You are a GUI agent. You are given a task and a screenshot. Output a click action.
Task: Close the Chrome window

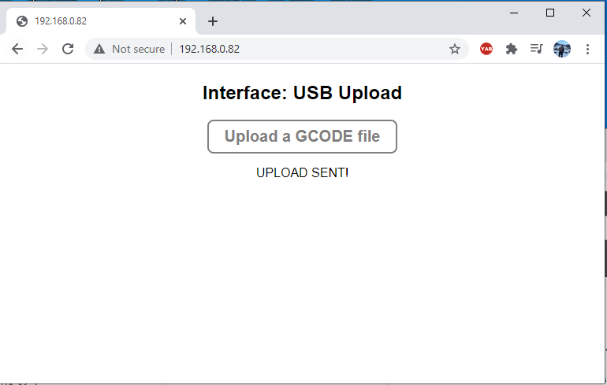pos(587,13)
